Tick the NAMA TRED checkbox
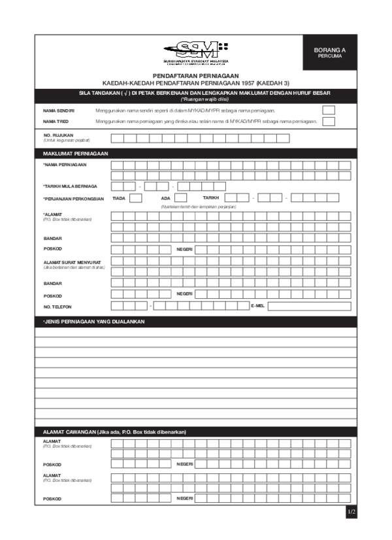Image resolution: width=392 pixels, height=540 pixels. [329, 121]
